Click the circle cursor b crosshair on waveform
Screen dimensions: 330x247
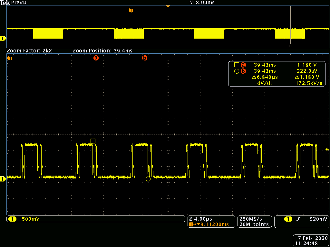(x=148, y=179)
